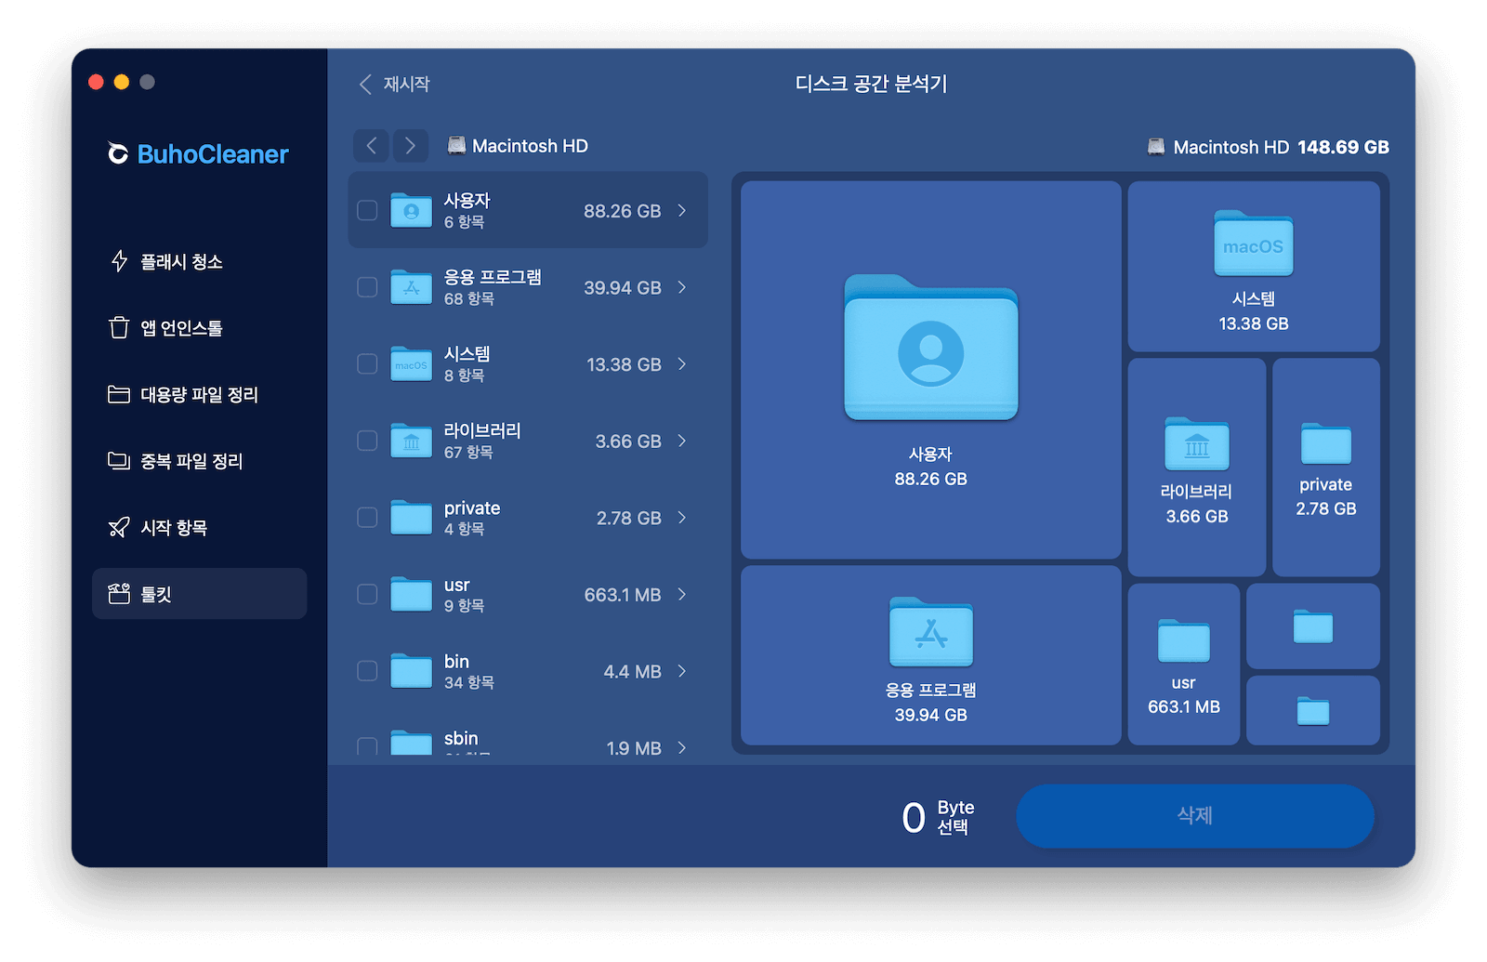
Task: Click the 디스크 공간 분석기 title
Action: pyautogui.click(x=871, y=84)
